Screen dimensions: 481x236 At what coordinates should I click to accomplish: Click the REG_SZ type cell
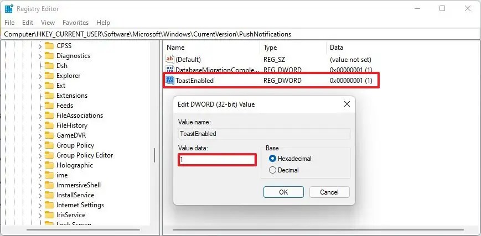pos(274,60)
